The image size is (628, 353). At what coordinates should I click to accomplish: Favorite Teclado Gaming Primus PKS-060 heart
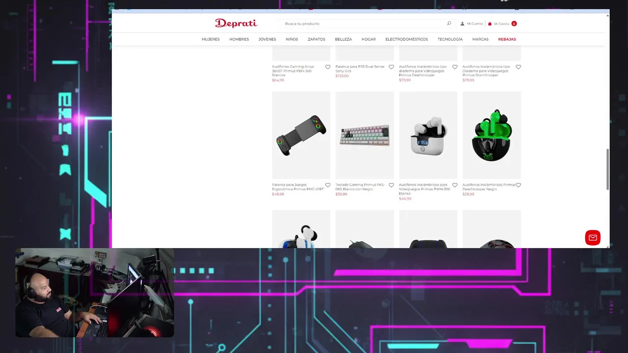pyautogui.click(x=391, y=185)
